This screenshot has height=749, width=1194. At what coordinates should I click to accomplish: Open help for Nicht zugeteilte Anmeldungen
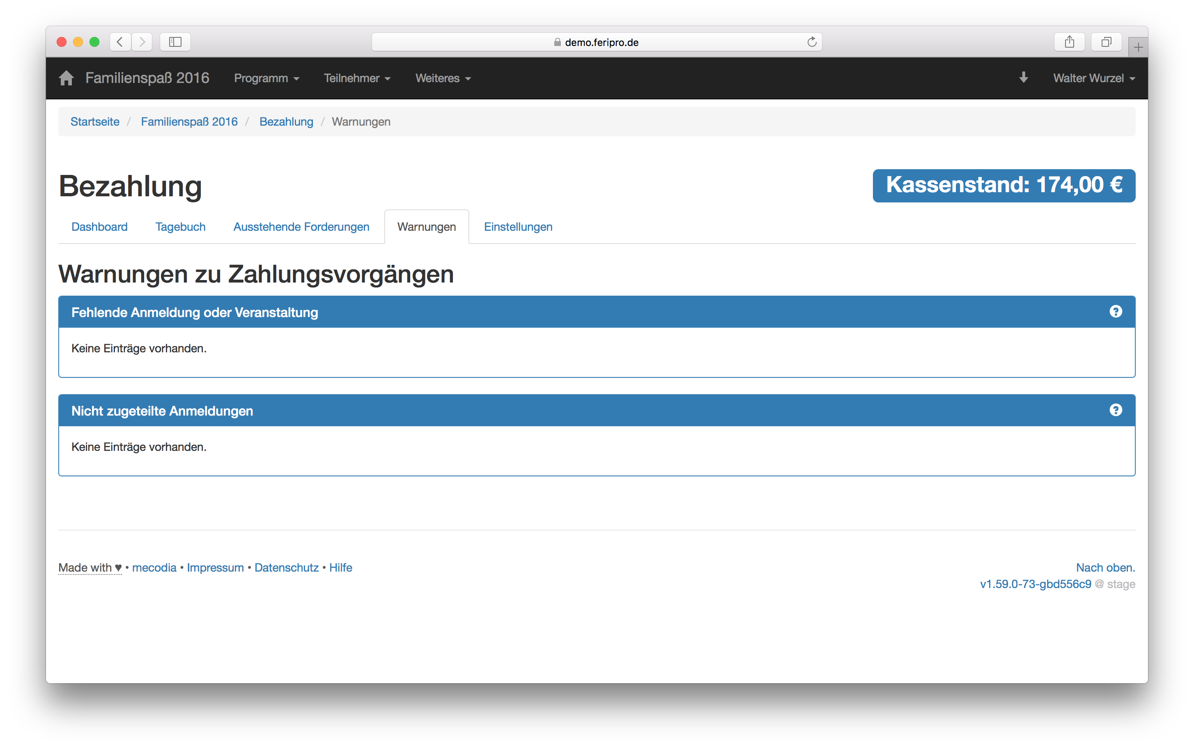[1115, 410]
